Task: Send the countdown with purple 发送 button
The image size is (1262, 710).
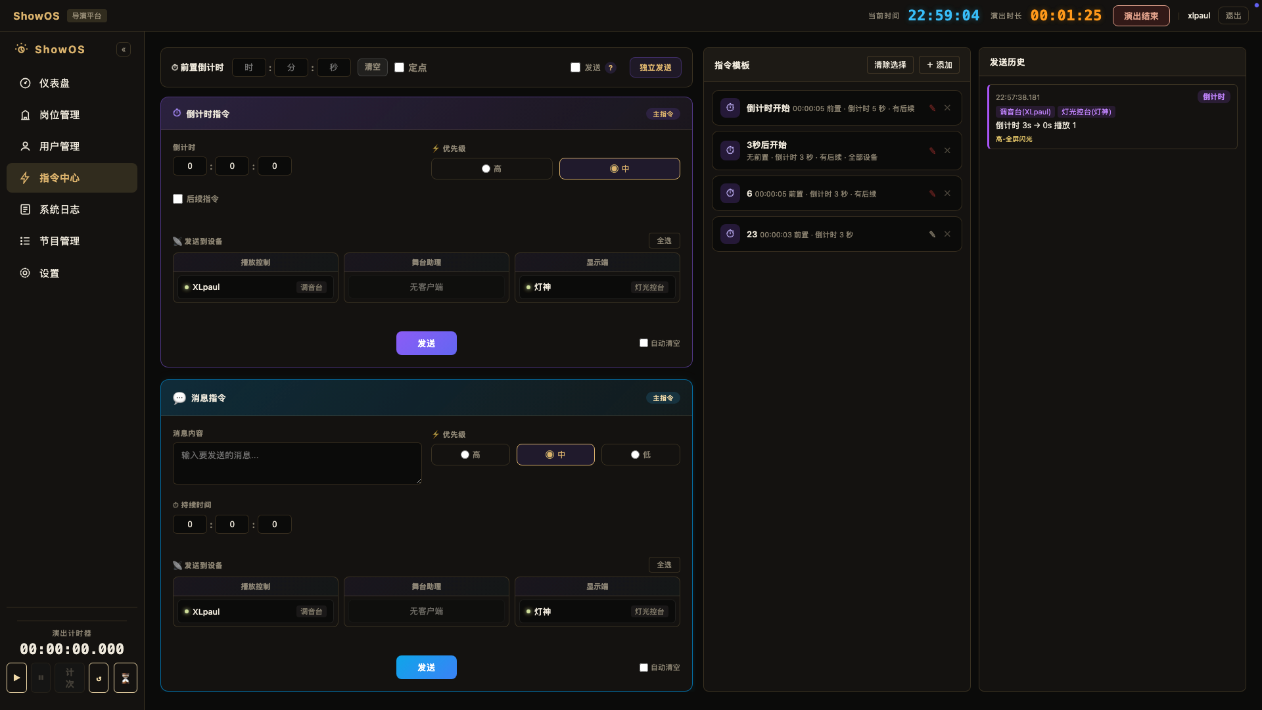Action: coord(426,343)
